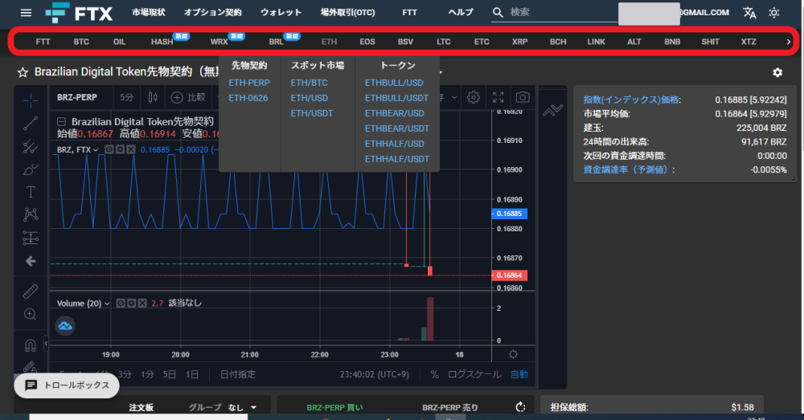The height and width of the screenshot is (420, 804).
Task: Open axis settings gear below price scale
Action: pyautogui.click(x=513, y=354)
